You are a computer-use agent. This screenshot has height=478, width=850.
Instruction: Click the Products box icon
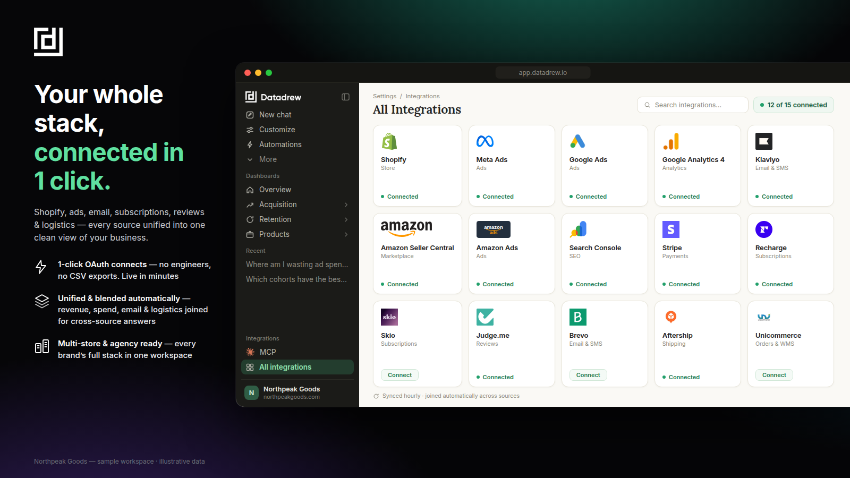pyautogui.click(x=250, y=234)
